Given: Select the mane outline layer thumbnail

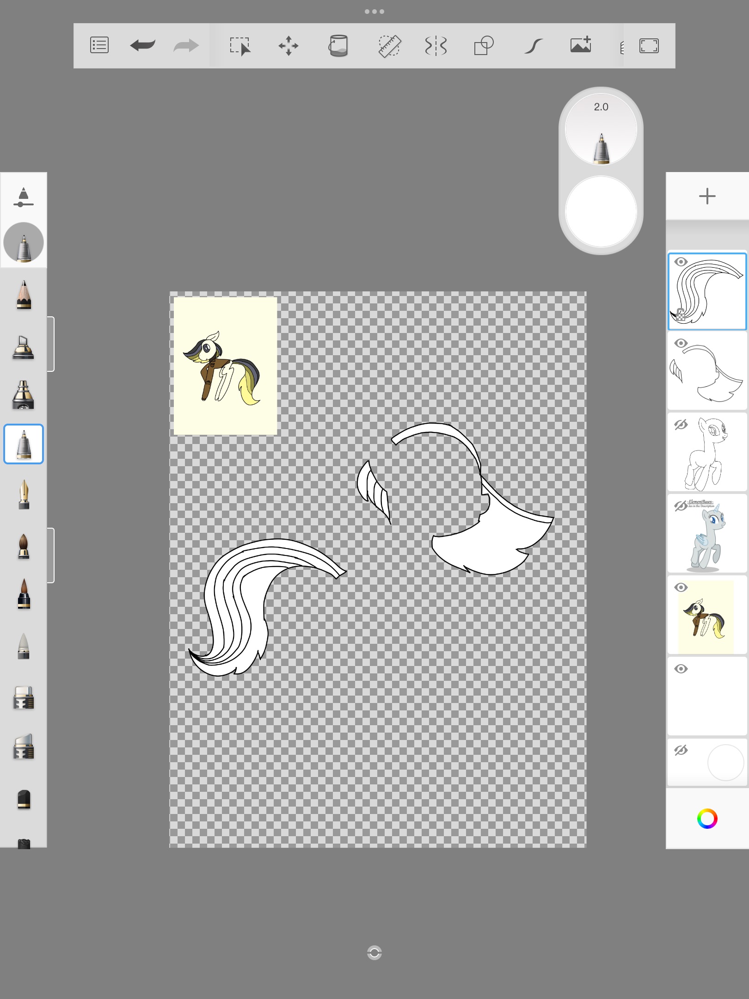Looking at the screenshot, I should 707,371.
